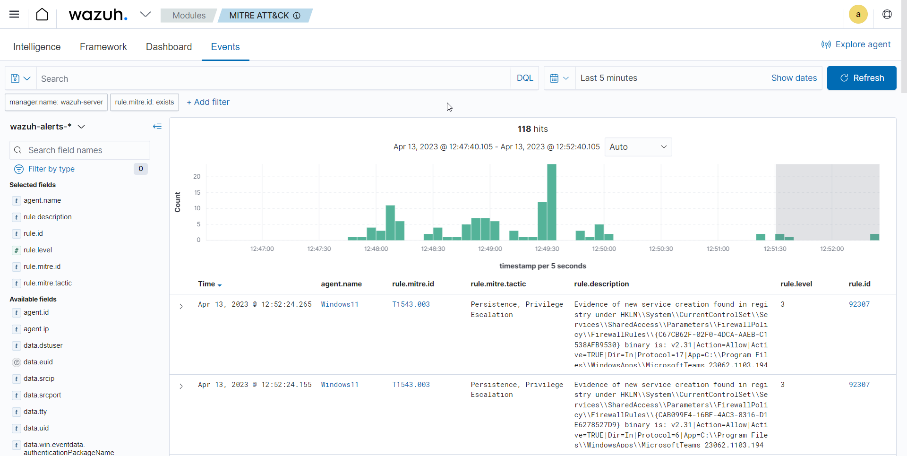Click the MITRE ATT&CK info icon
907x456 pixels.
297,16
